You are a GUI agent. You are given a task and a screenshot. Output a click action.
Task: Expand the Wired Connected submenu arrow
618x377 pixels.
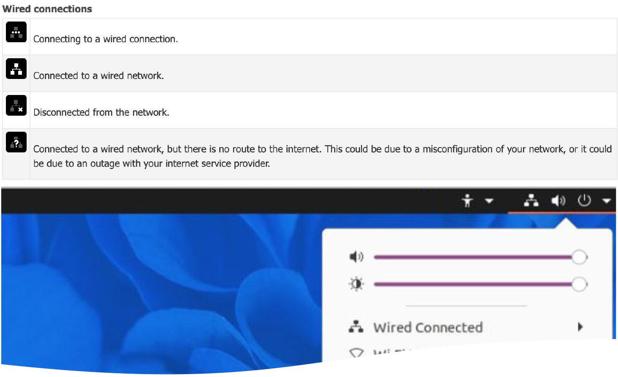580,327
